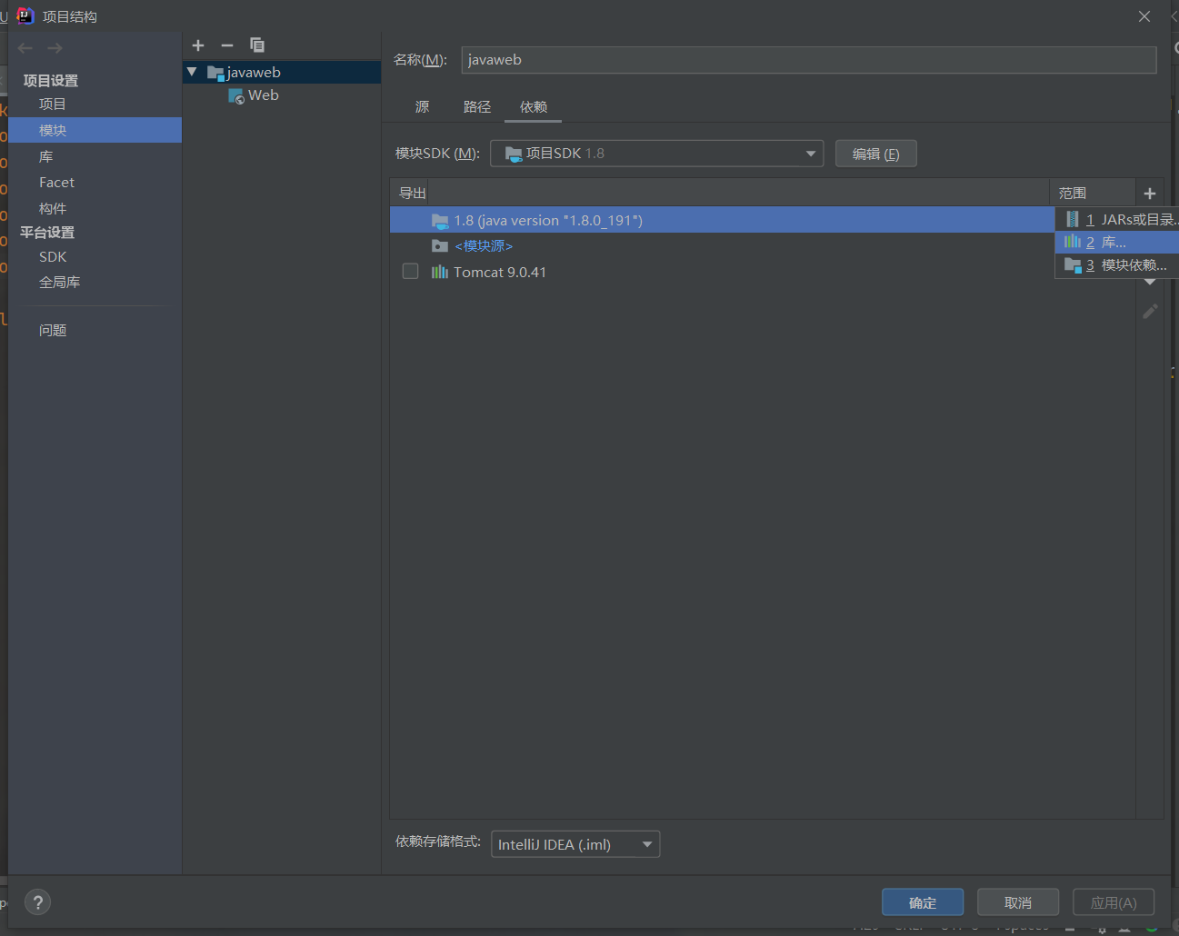Close the project structure dialog
Screen dimensions: 1179x936
click(1144, 16)
